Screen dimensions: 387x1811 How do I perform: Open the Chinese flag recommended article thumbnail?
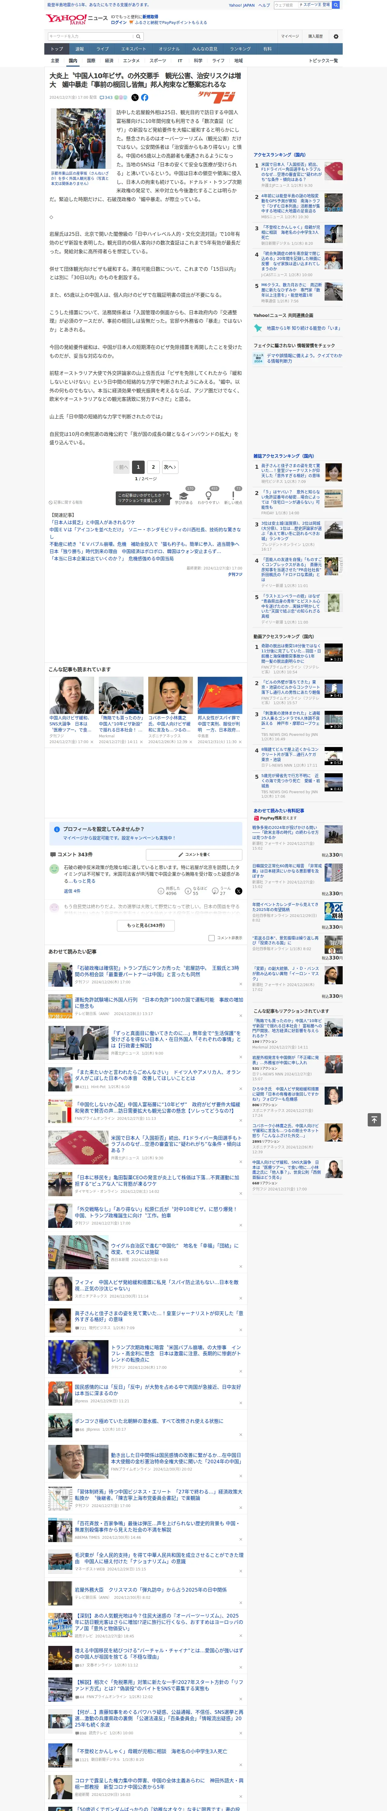[x=220, y=696]
